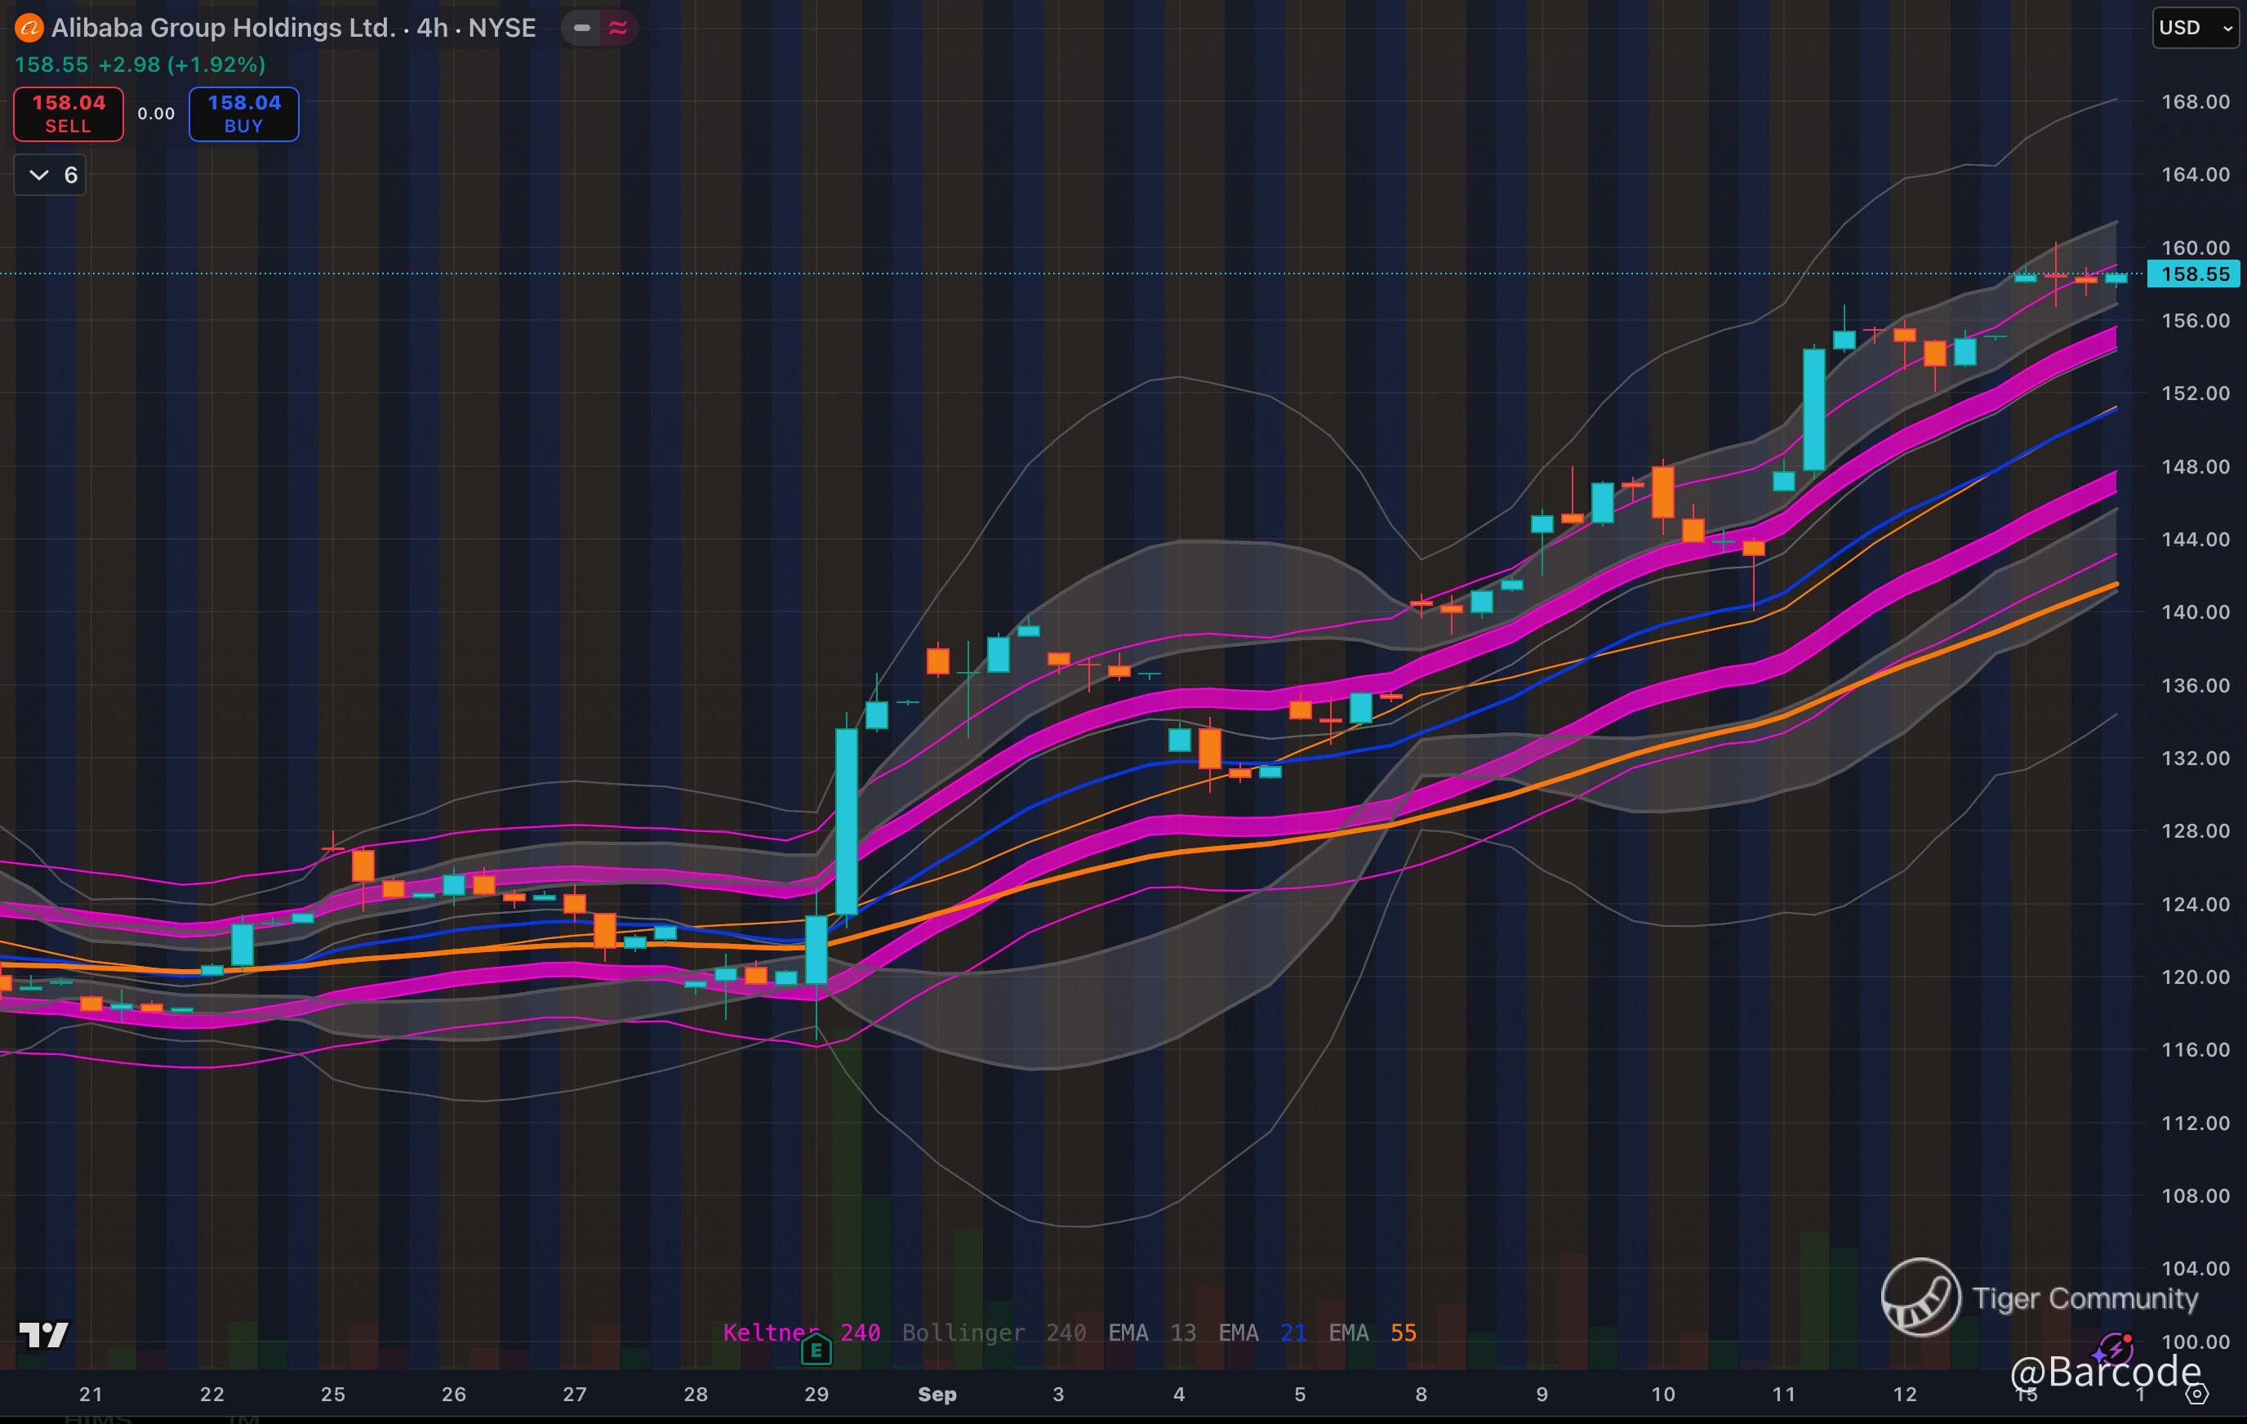Open the TradingView logo link
The image size is (2247, 1424).
pos(44,1334)
